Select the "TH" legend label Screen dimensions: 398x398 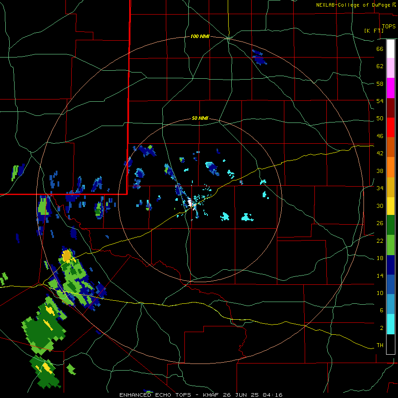pyautogui.click(x=380, y=345)
